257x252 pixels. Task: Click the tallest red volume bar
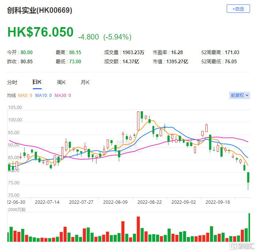(138, 229)
